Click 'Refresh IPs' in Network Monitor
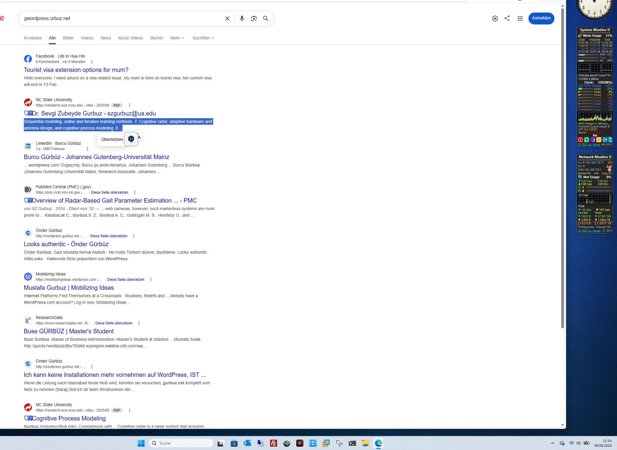This screenshot has width=617, height=450. (x=584, y=173)
